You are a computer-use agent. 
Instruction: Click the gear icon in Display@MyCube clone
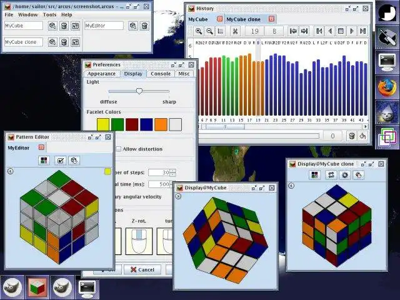pyautogui.click(x=345, y=175)
